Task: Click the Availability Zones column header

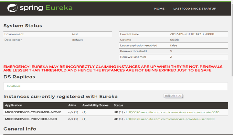Action: (95, 105)
